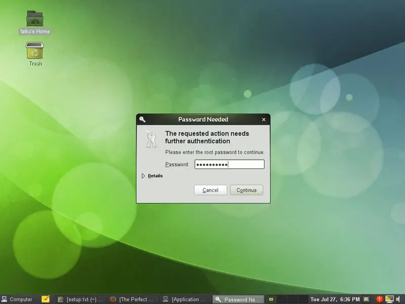Click the active workspace in the workspace switcher

click(271, 299)
